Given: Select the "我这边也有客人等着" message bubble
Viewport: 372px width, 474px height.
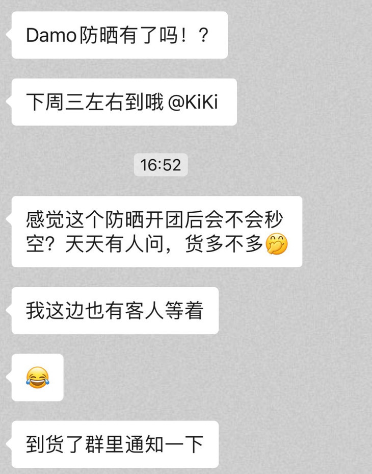Looking at the screenshot, I should (x=115, y=310).
